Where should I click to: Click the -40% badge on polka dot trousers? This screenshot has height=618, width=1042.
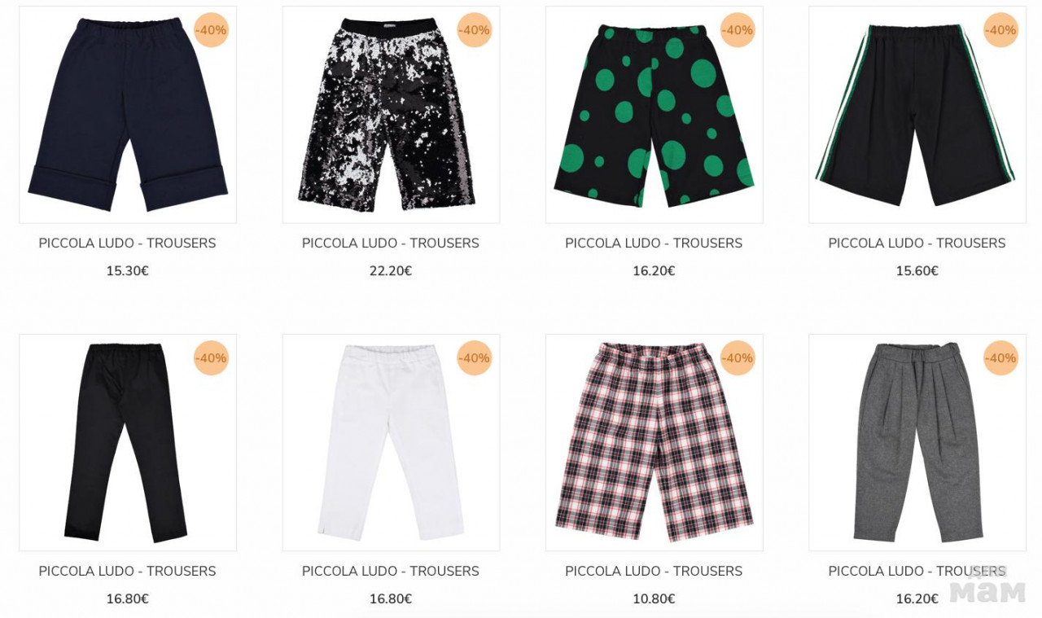point(738,30)
